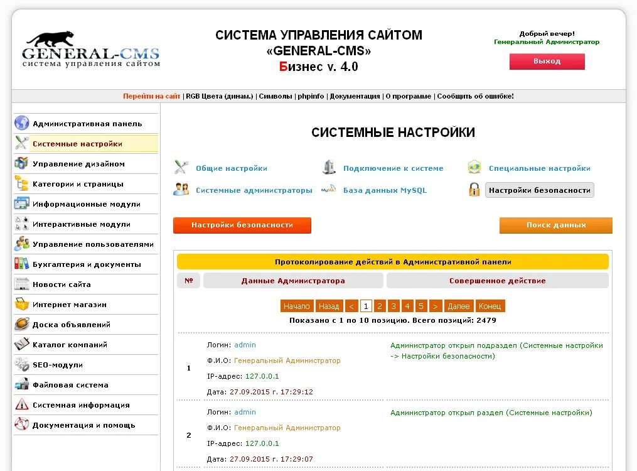This screenshot has height=471, width=637.
Task: Click the orange-red Настройки безопасности button
Action: point(242,225)
